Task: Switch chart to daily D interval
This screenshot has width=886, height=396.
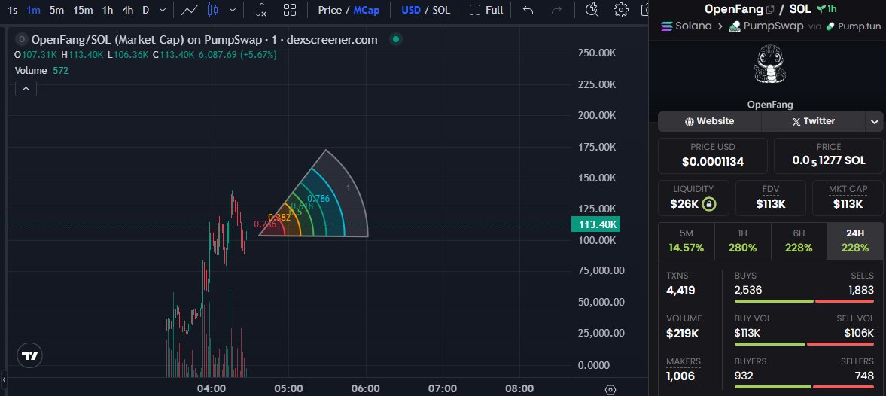Action: pos(146,10)
